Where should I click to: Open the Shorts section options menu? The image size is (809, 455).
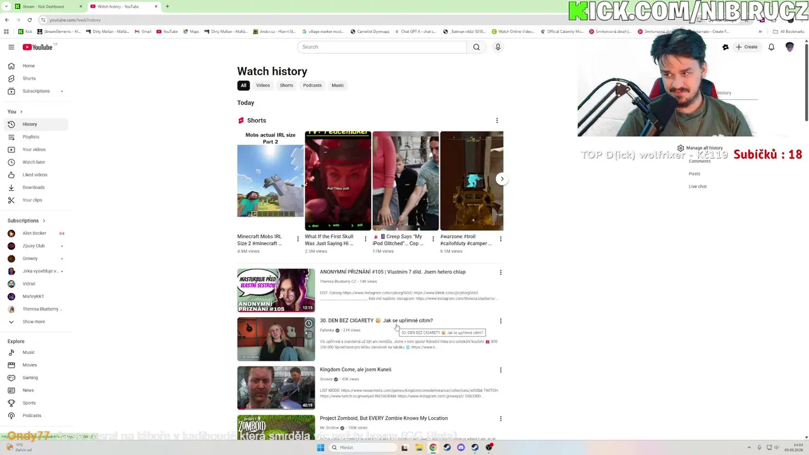pyautogui.click(x=497, y=120)
